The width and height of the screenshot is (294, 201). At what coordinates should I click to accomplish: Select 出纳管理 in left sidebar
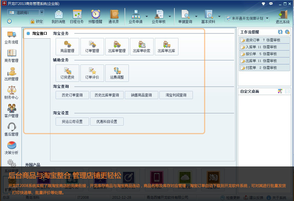[x=12, y=74]
